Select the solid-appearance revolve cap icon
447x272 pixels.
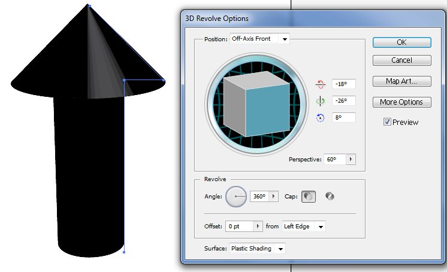309,196
